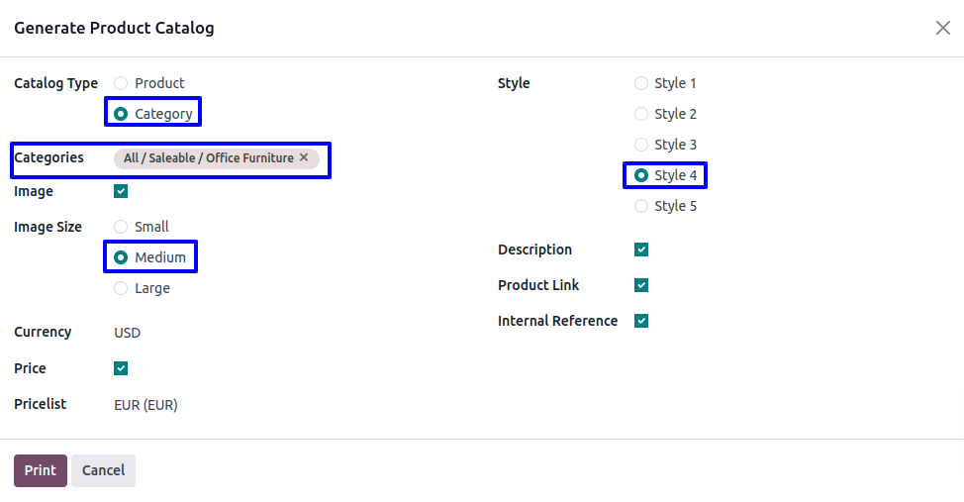Select Category catalog type
Viewport: 964px width, 502px height.
point(122,114)
